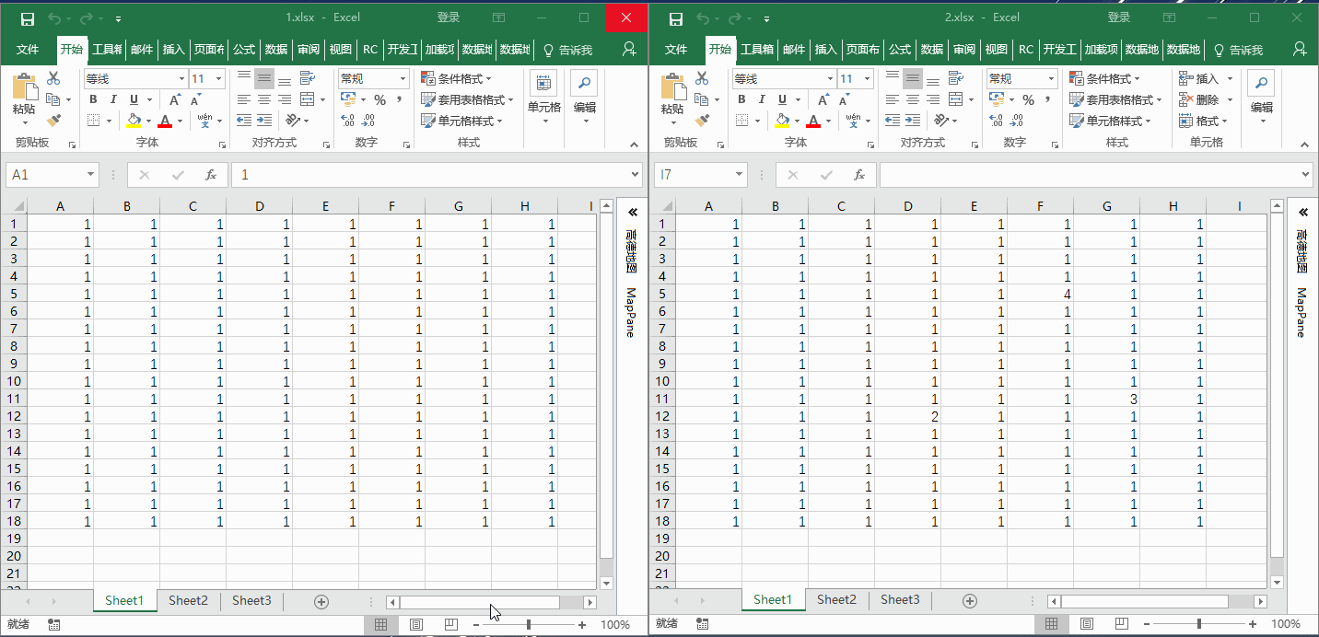Open 套用表格格式 Format as Table in 1.xlsx
This screenshot has height=637, width=1319.
pos(467,99)
